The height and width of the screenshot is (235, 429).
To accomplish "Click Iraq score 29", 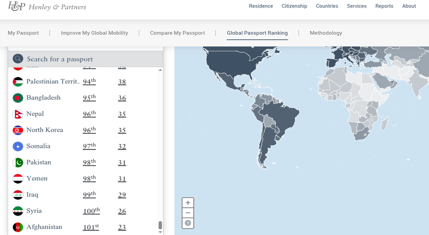I will point(122,195).
